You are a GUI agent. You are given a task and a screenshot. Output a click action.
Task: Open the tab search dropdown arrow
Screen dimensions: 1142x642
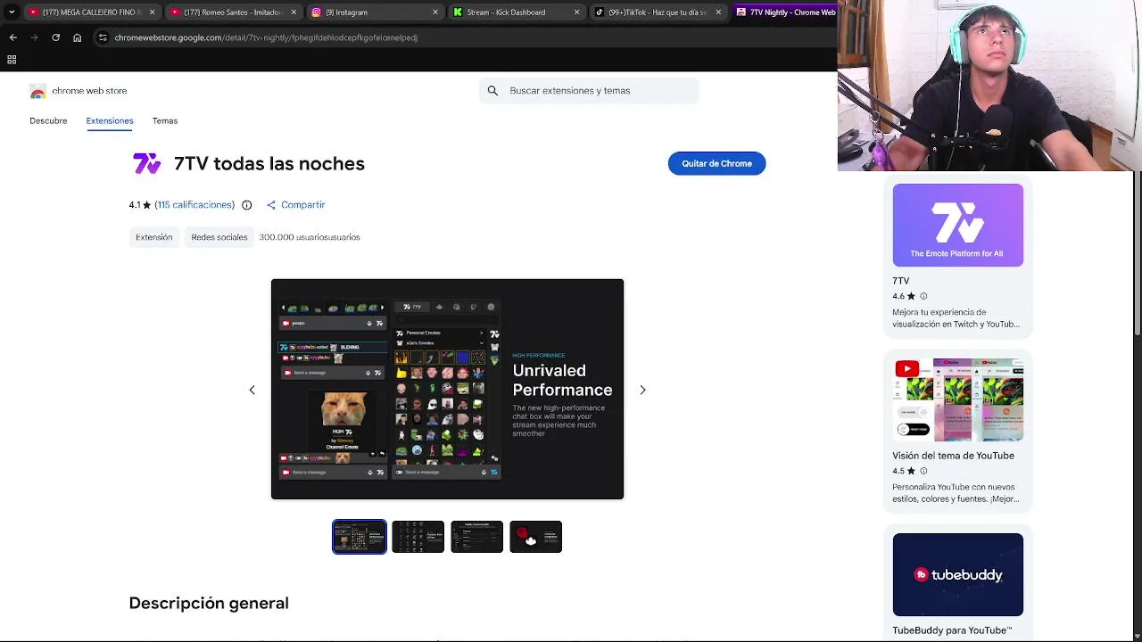pyautogui.click(x=11, y=12)
